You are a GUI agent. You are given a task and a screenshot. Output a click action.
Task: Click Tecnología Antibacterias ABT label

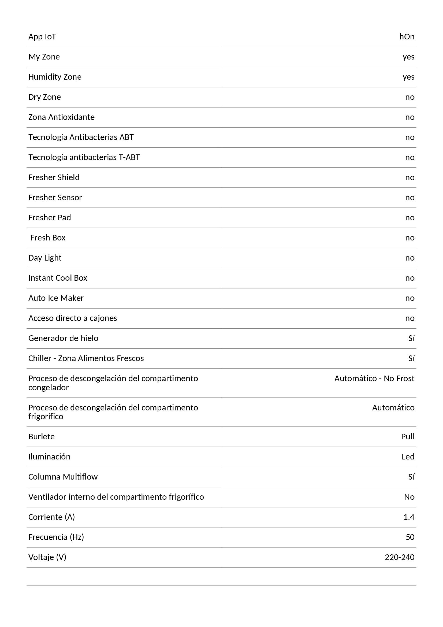81,137
